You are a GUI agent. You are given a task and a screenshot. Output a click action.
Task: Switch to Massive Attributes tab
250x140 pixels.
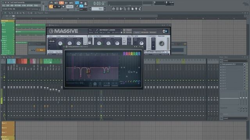point(145,32)
